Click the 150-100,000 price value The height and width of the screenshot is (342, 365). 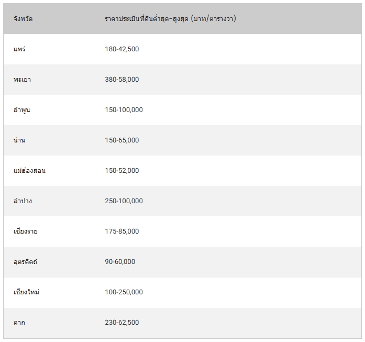[124, 110]
